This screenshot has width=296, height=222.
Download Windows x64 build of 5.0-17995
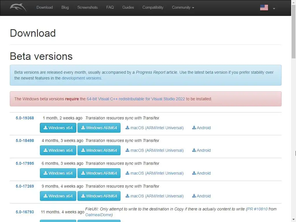point(58,173)
